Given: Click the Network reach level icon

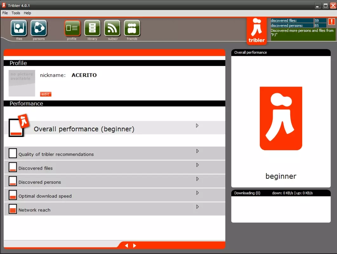Looking at the screenshot, I should click(13, 209).
